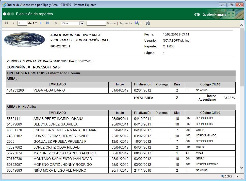Click start date 12/01/2012
This screenshot has height=181, width=246.
click(x=120, y=142)
